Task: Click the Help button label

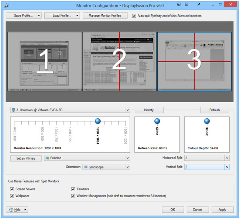Action: (x=17, y=209)
